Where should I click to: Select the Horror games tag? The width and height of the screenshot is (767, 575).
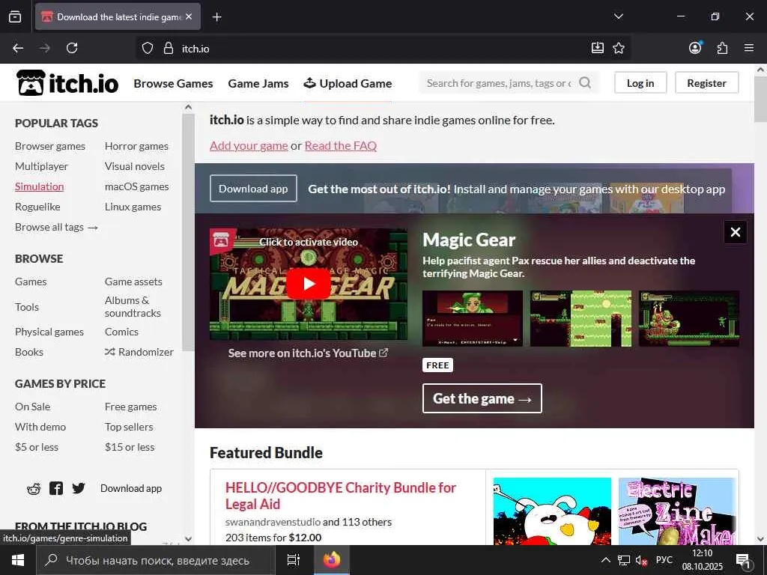pyautogui.click(x=136, y=146)
